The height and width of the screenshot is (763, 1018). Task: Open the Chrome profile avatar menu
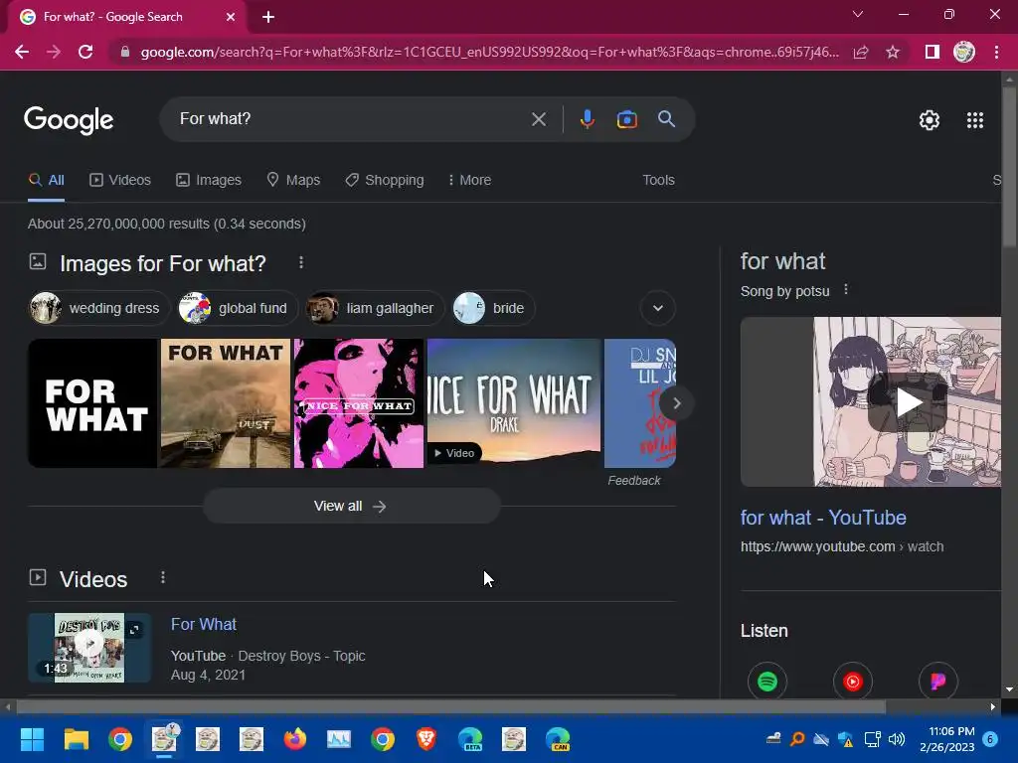(x=964, y=52)
